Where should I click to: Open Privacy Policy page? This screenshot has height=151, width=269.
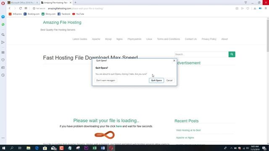point(209,39)
